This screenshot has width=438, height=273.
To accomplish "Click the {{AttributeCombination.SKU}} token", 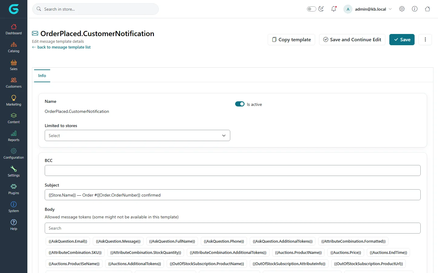I will pyautogui.click(x=75, y=253).
